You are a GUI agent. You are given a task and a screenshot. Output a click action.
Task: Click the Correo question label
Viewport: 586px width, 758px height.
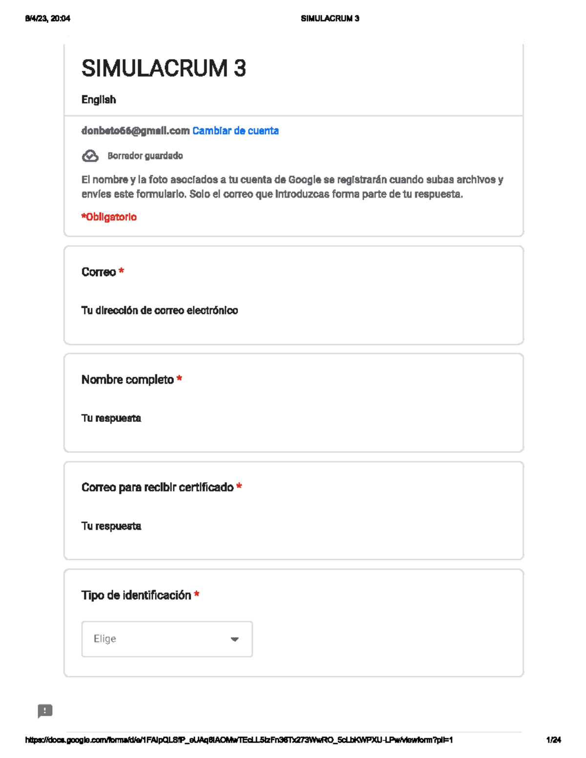tap(99, 272)
